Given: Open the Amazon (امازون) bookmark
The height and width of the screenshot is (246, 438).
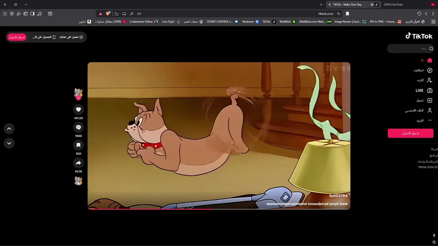Looking at the screenshot, I should click(85, 22).
